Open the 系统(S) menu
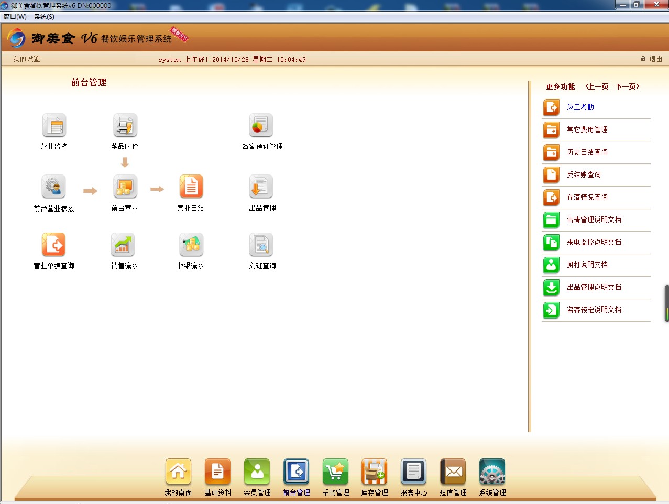 coord(44,17)
